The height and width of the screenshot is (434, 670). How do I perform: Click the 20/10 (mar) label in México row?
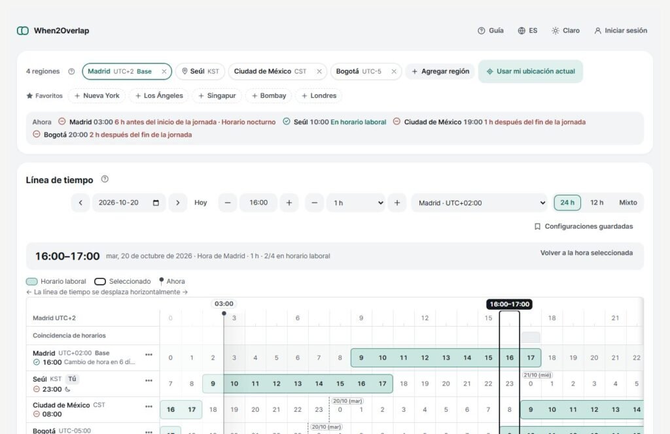coord(347,401)
